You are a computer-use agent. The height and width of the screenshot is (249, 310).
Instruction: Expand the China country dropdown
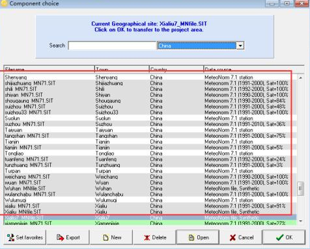tap(240, 46)
